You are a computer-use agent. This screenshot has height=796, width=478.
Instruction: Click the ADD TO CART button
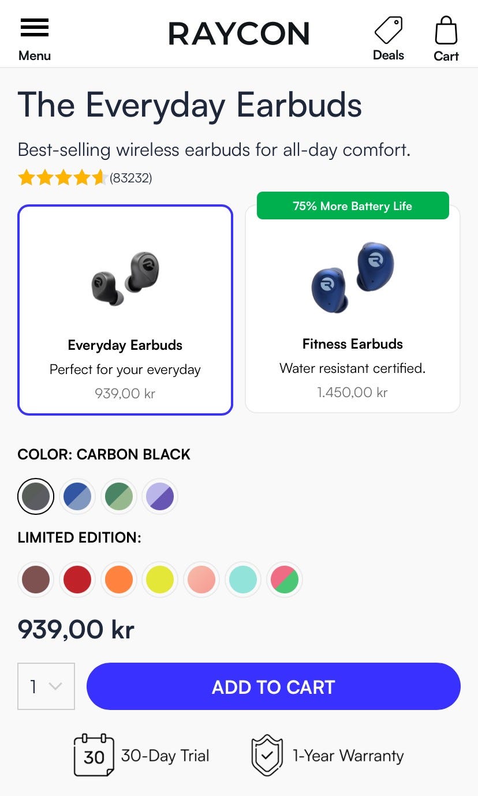(x=273, y=686)
